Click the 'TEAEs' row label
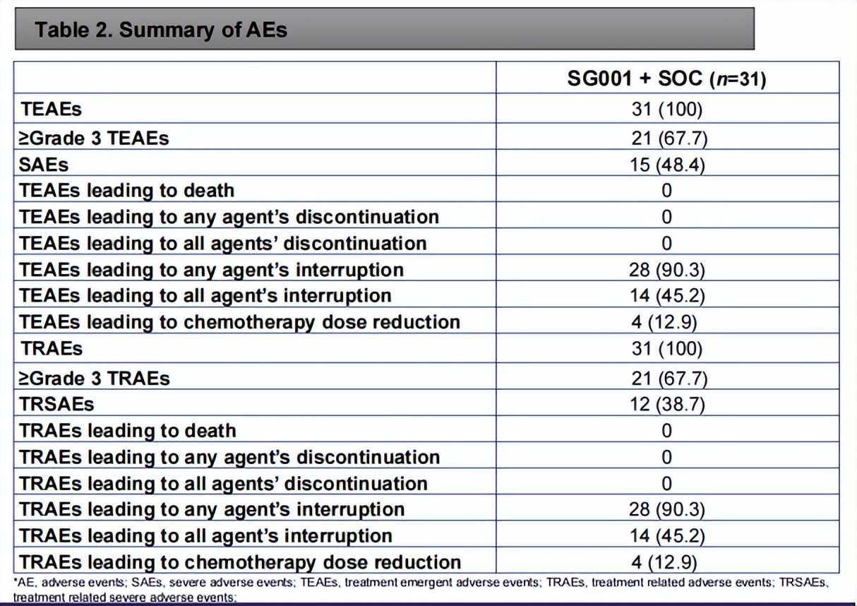This screenshot has height=606, width=857. tap(52, 109)
